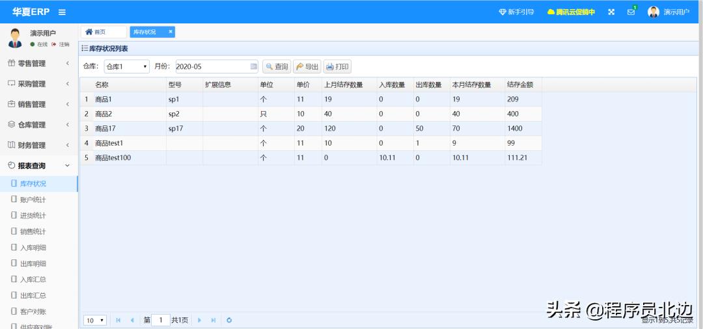Expand the 零售管理 menu
This screenshot has height=329, width=703.
click(x=39, y=64)
